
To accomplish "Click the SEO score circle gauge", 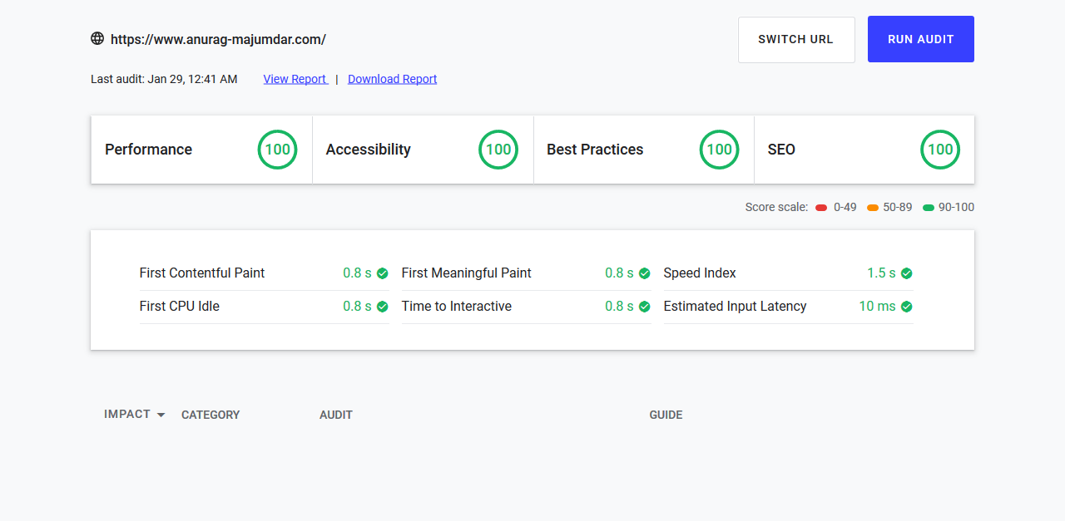I will (940, 150).
